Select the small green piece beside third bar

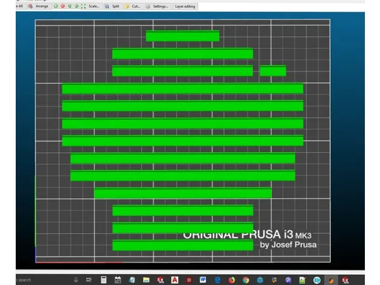(x=273, y=71)
